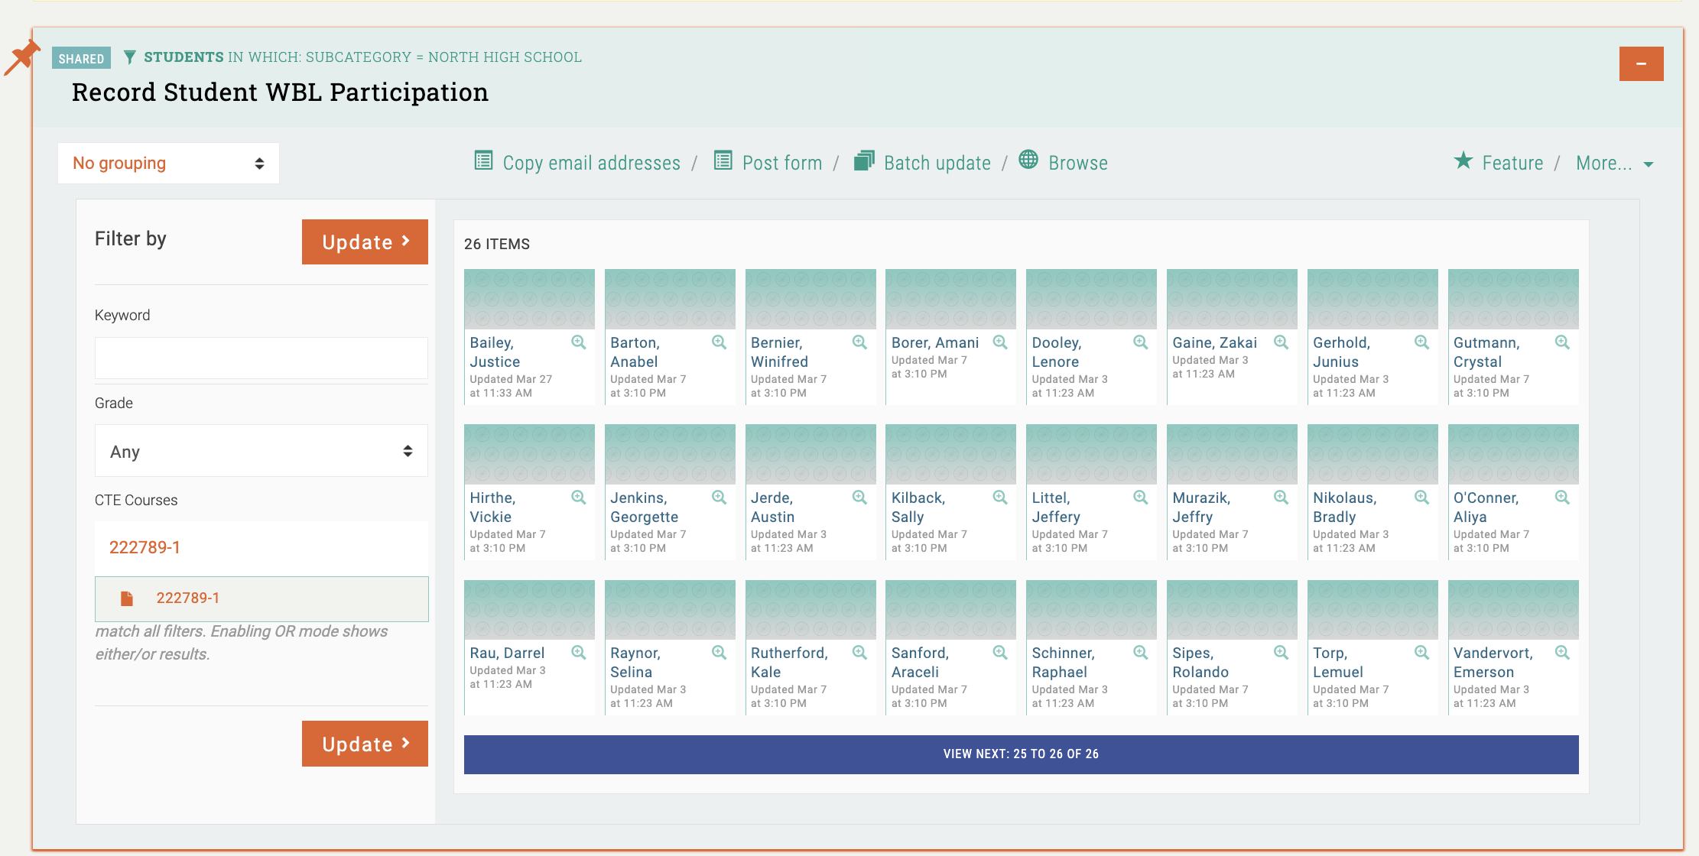Click the filter funnel icon beside Students

coord(130,57)
